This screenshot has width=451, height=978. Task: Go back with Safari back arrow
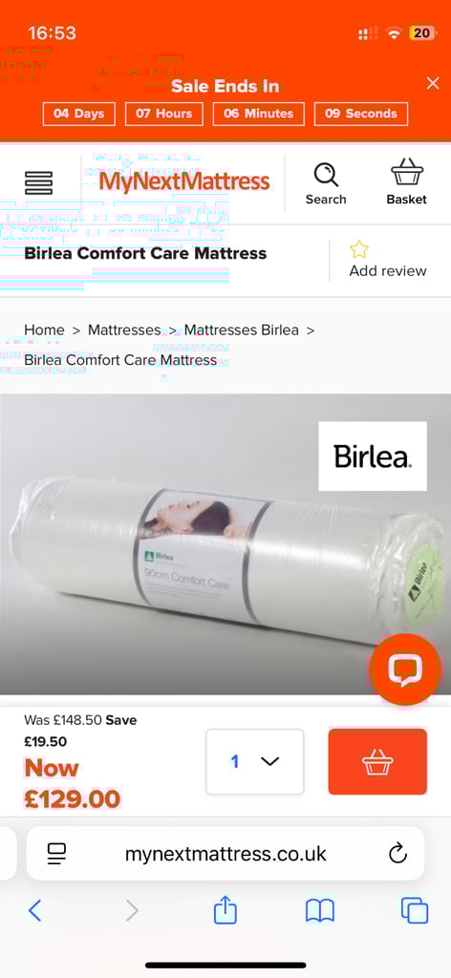click(35, 910)
